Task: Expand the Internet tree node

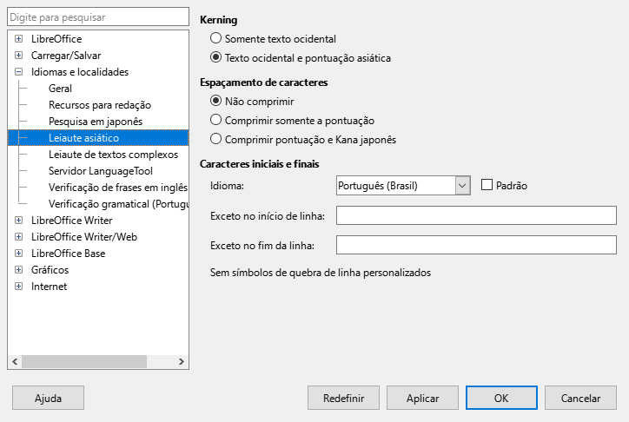Action: [18, 287]
